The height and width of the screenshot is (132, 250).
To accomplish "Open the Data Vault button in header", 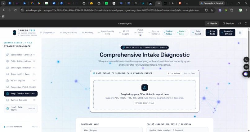I will click(x=197, y=33).
